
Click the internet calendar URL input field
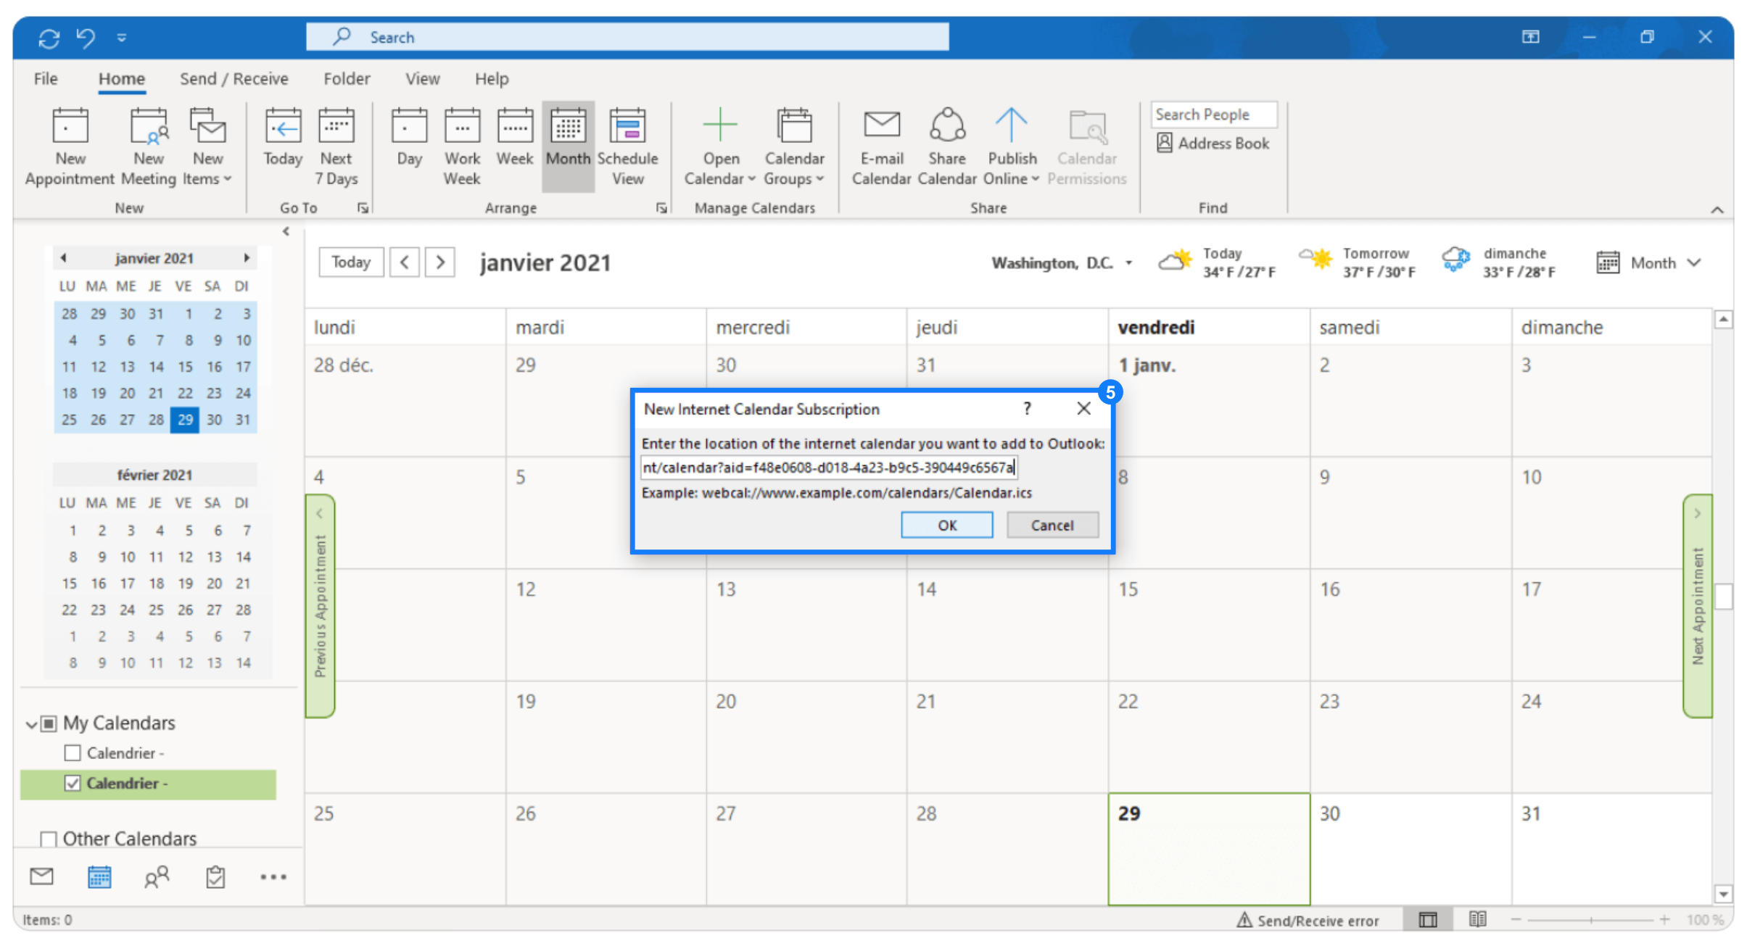point(829,468)
